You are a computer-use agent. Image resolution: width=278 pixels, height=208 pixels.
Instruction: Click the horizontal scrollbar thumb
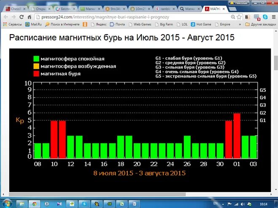[97, 194]
